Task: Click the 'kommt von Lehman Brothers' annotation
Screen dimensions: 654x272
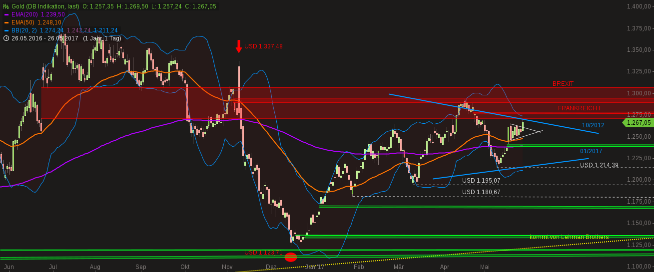Action: [x=569, y=237]
